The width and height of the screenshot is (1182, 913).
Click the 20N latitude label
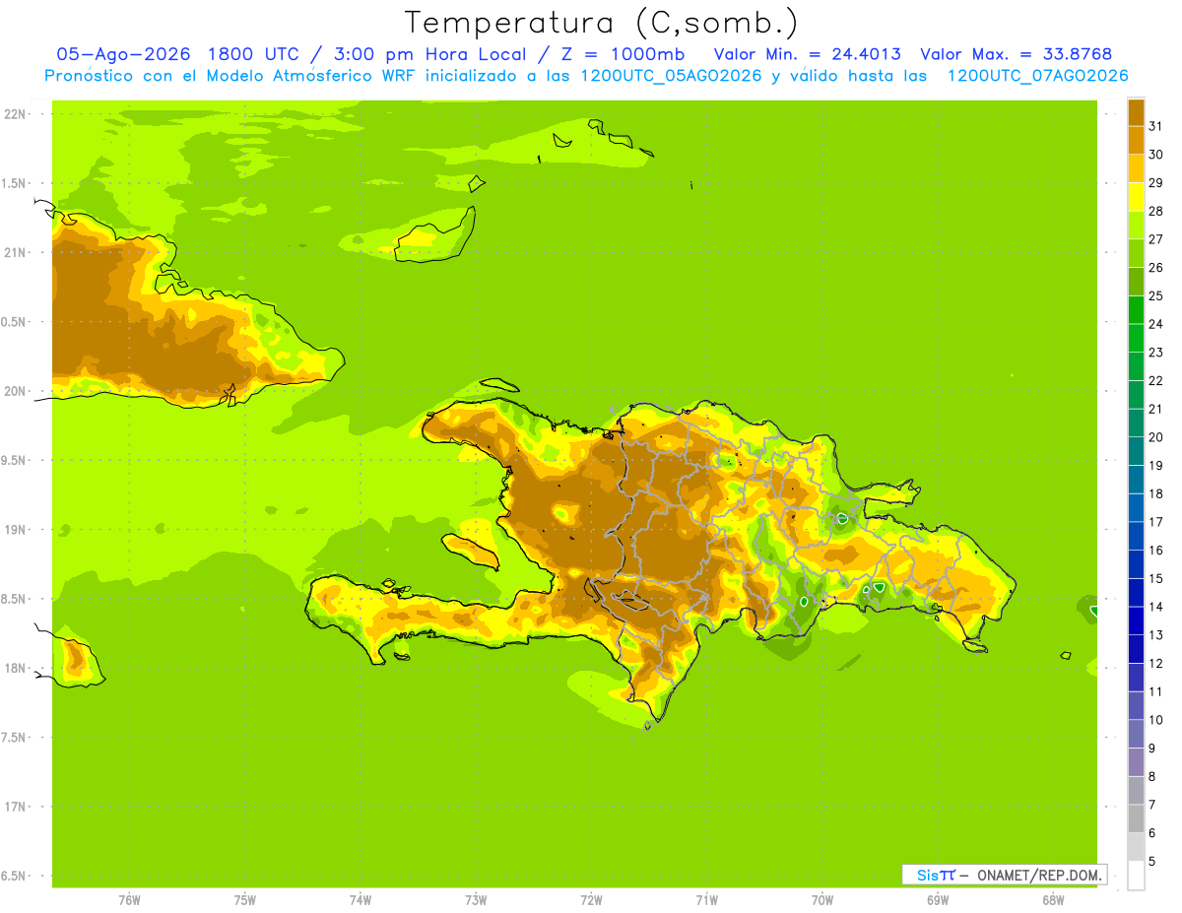(15, 391)
